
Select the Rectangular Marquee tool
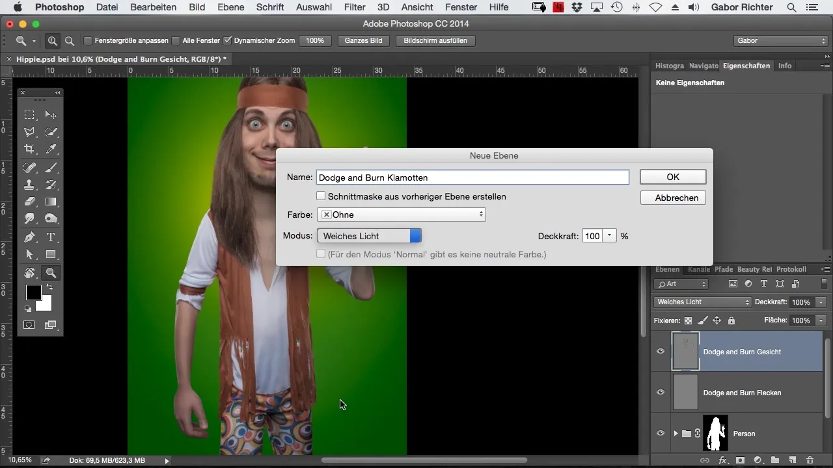pyautogui.click(x=29, y=115)
